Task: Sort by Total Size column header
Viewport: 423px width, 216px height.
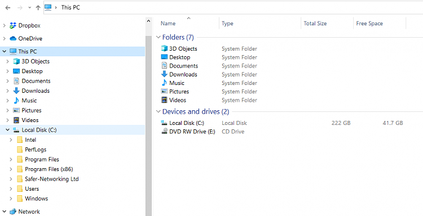Action: 315,24
